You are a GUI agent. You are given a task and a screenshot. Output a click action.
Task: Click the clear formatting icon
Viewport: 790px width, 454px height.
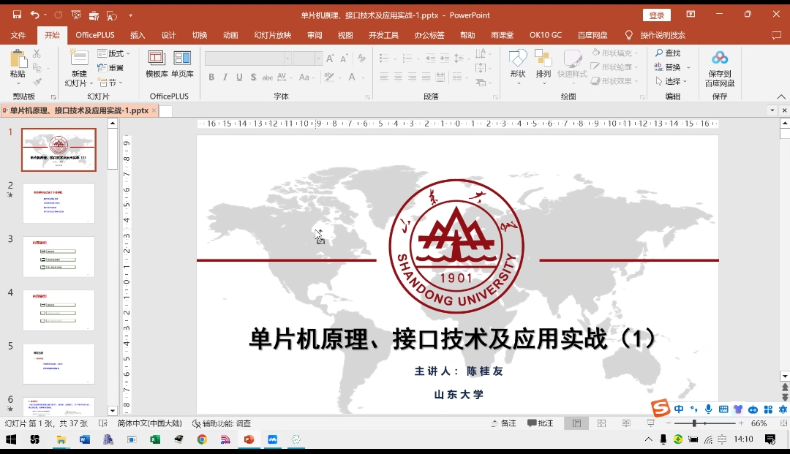[361, 58]
